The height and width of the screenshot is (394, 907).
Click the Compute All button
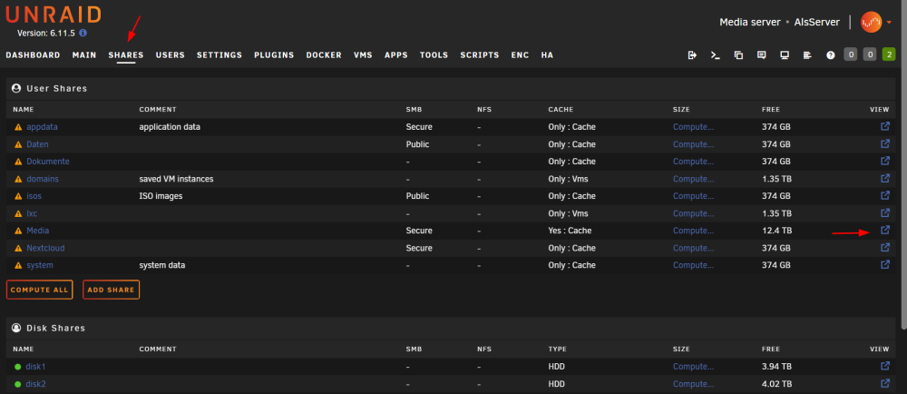[39, 290]
